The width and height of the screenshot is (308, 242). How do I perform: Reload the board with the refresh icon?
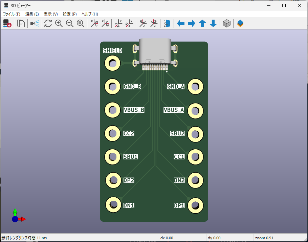click(x=48, y=23)
